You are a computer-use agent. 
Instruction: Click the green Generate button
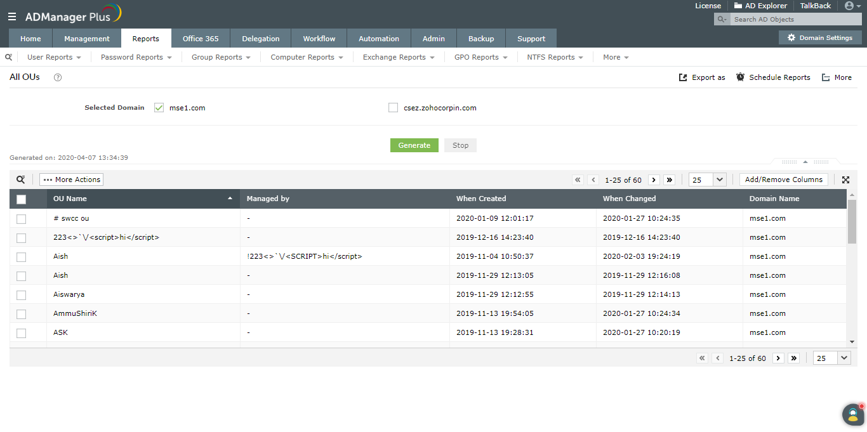tap(414, 145)
